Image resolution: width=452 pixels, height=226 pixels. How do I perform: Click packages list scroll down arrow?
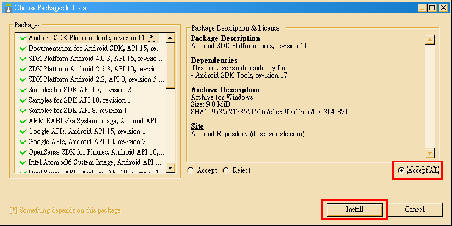170,168
